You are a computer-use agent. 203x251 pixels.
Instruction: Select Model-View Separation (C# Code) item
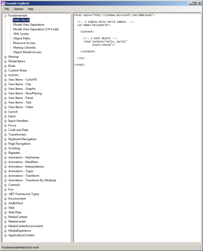coord(36,29)
